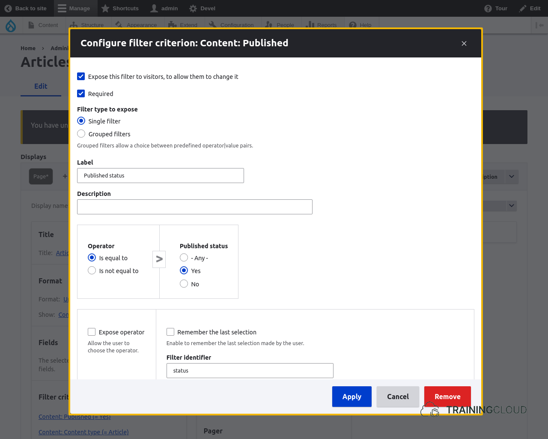
Task: Close the Configure filter criterion dialog
Action: click(x=464, y=43)
